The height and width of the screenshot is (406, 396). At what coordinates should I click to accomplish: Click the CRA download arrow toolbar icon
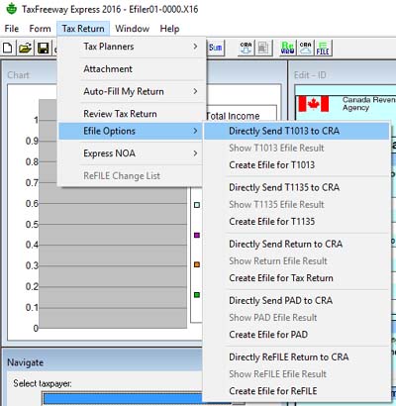point(246,48)
